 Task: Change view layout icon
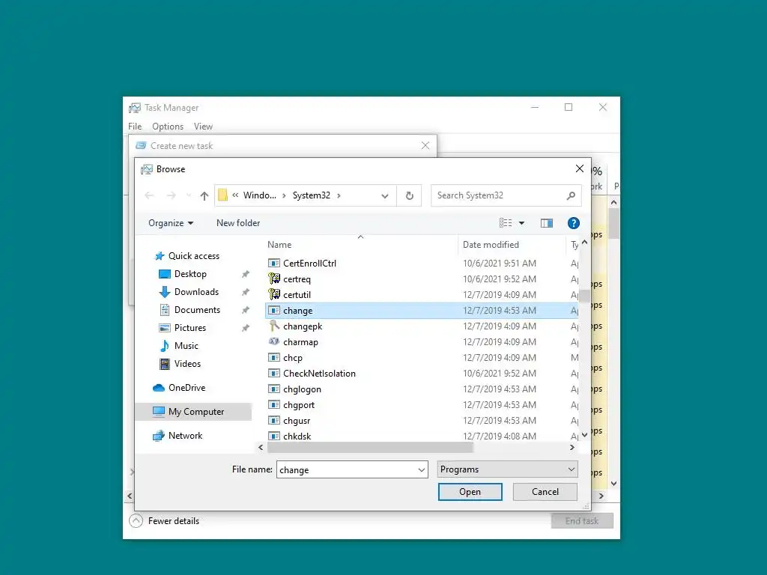pyautogui.click(x=506, y=223)
